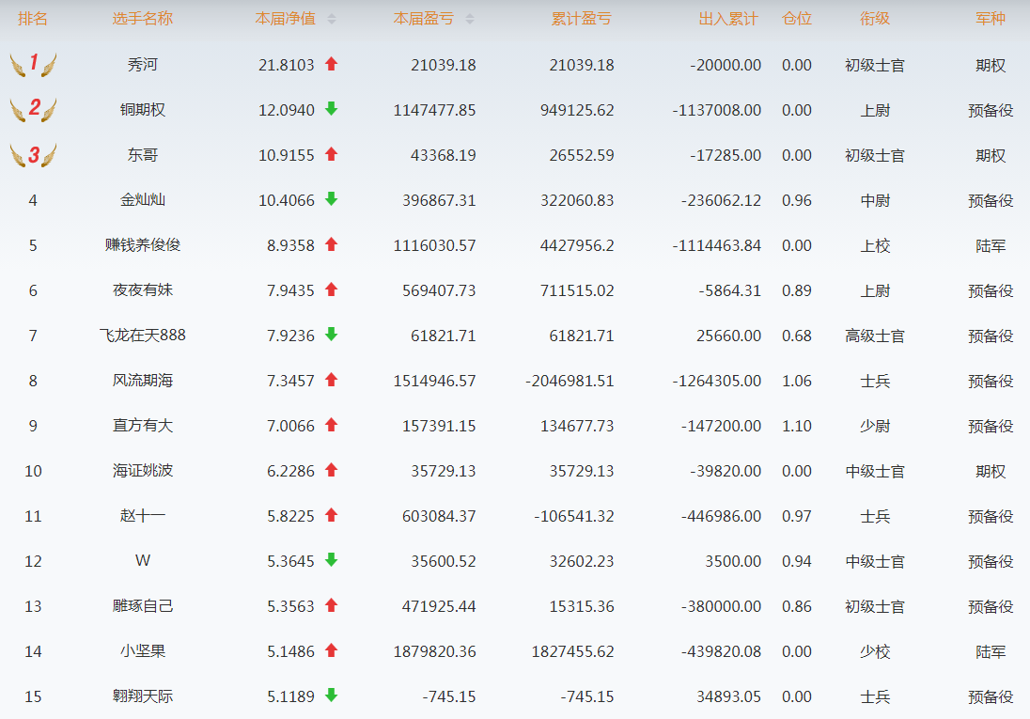Screen dimensions: 1030x719
Task: Click the 本届盈亏 header label
Action: point(424,19)
